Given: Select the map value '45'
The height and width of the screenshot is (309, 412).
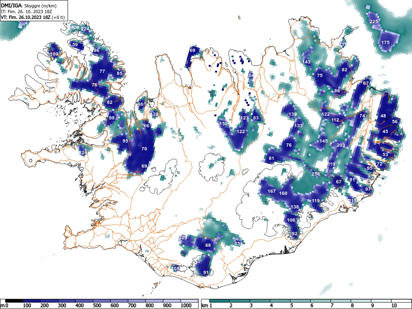Looking at the screenshot, I should click(385, 132).
